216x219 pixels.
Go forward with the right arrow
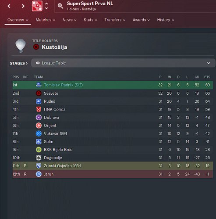point(23,6)
